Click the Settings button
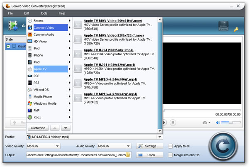The image size is (249, 167). (x=149, y=146)
